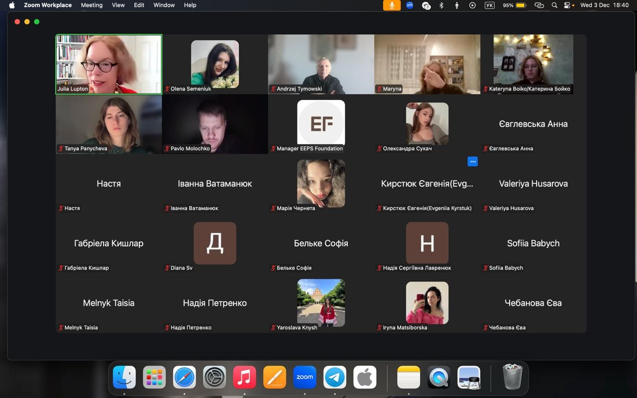Click the large name Настя
Screen dimensions: 637x398
click(x=108, y=184)
